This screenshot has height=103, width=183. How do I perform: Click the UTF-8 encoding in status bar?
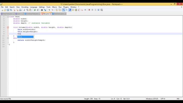[163, 99]
